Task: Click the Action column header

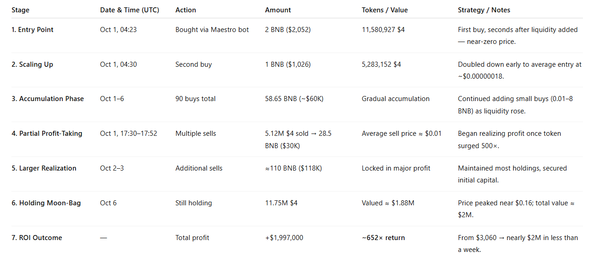Action: point(186,10)
